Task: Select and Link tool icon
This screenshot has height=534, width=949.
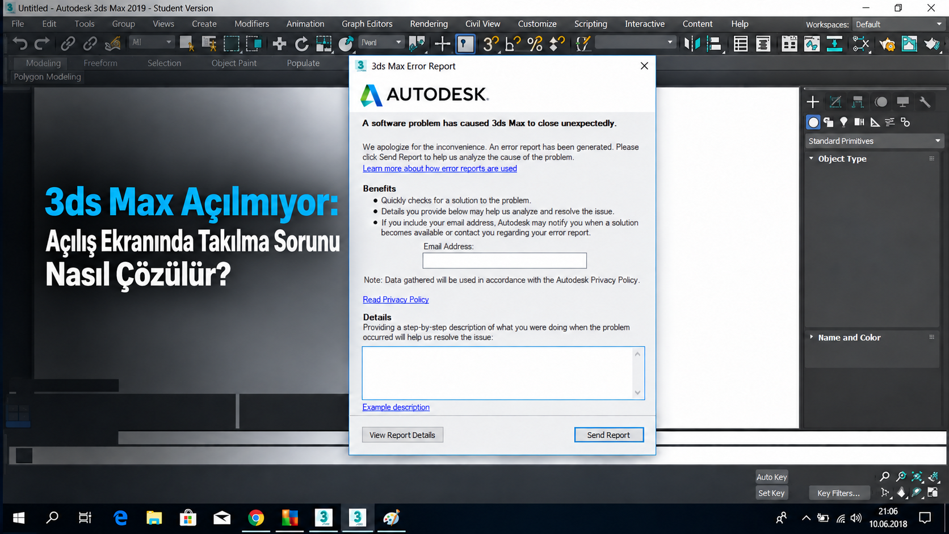Action: point(68,44)
